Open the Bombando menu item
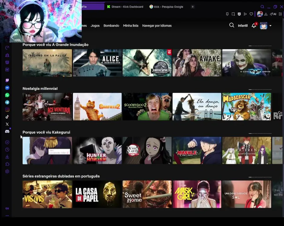This screenshot has width=284, height=226. click(111, 26)
